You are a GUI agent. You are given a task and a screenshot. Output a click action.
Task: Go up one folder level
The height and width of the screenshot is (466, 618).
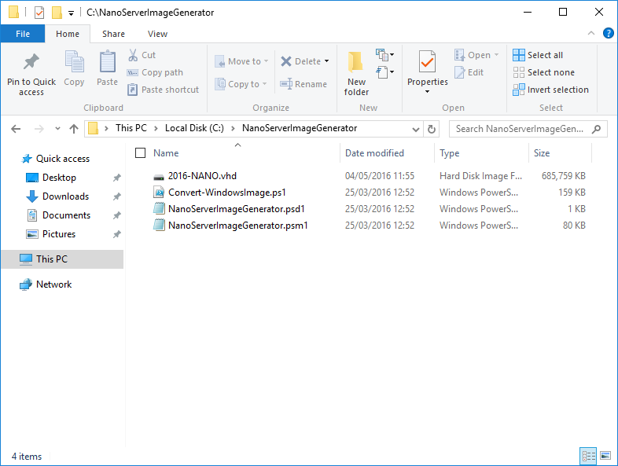(74, 129)
